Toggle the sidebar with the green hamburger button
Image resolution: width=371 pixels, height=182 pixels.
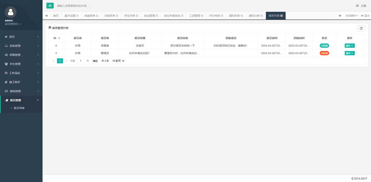(x=50, y=6)
